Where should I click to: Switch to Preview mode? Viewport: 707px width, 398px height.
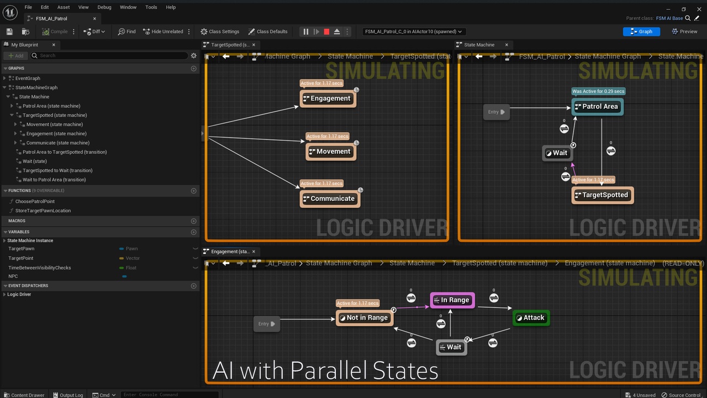pyautogui.click(x=685, y=32)
